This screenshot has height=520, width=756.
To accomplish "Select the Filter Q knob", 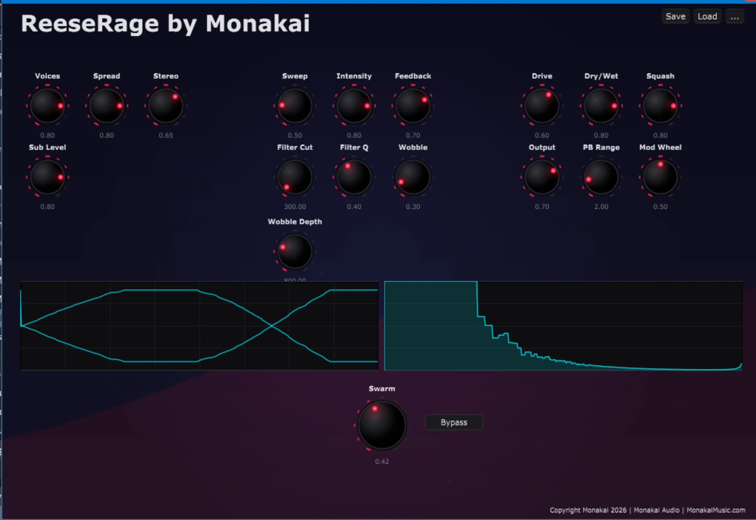I will tap(354, 177).
